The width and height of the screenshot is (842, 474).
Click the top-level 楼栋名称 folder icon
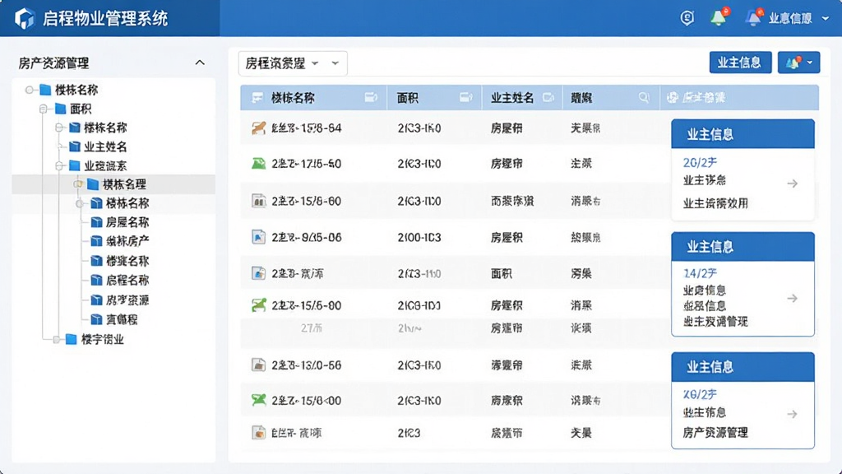point(45,89)
